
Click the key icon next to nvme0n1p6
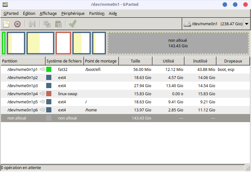(x=42, y=110)
